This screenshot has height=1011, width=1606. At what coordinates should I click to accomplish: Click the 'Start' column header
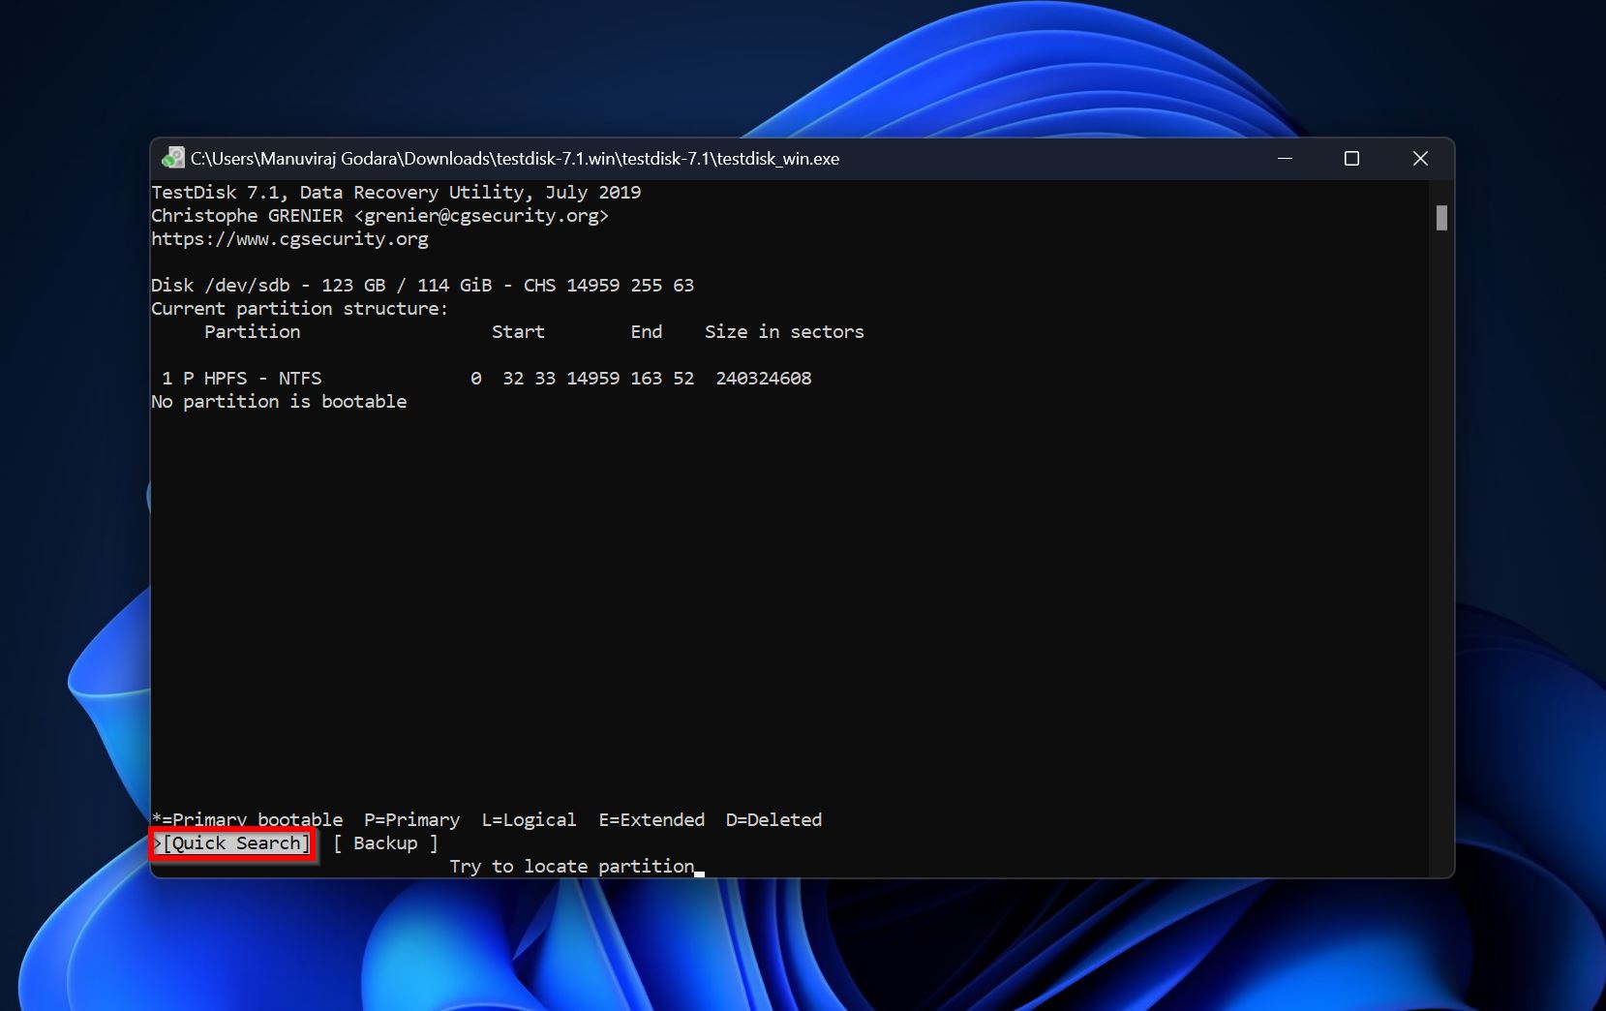[x=518, y=332]
